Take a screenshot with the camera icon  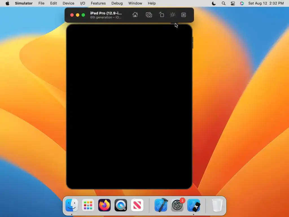[x=149, y=15]
